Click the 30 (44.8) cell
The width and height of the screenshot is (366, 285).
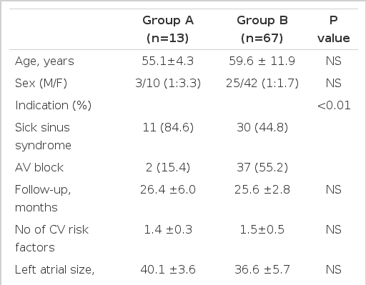point(262,127)
